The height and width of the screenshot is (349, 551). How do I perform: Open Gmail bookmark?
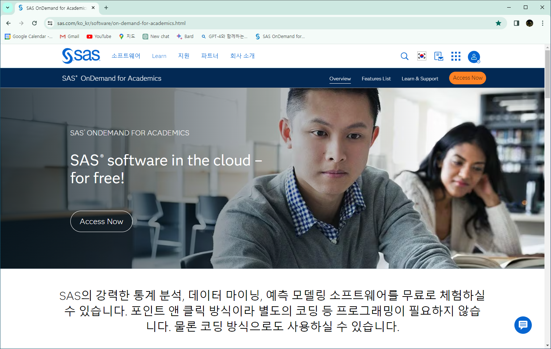coord(70,37)
